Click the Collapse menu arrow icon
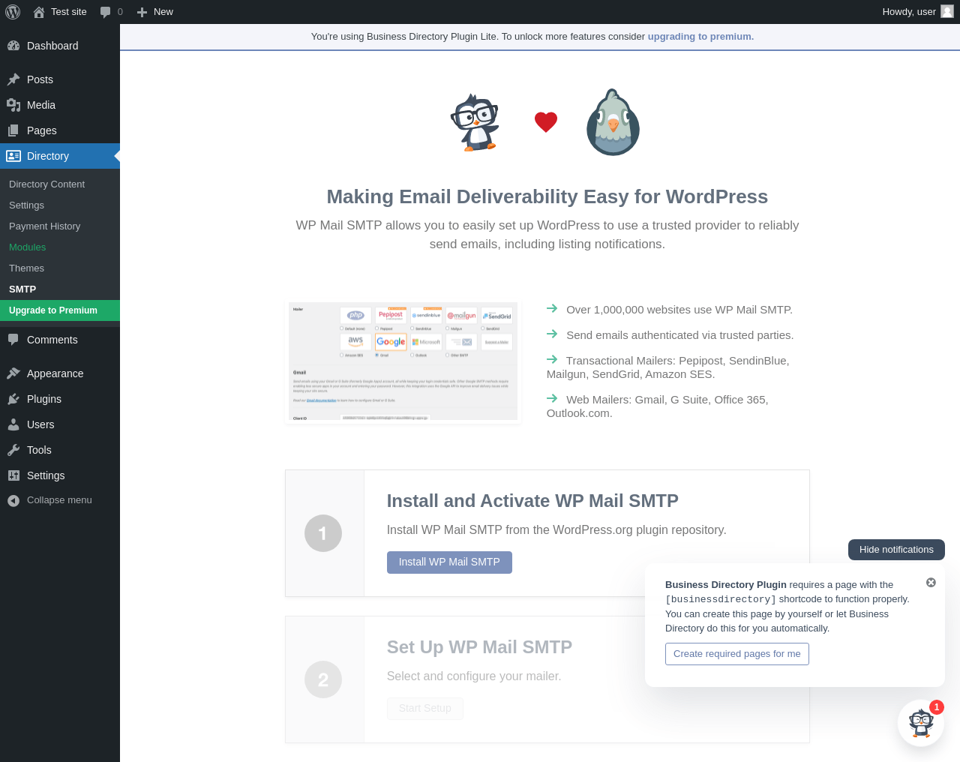960x762 pixels. [13, 500]
